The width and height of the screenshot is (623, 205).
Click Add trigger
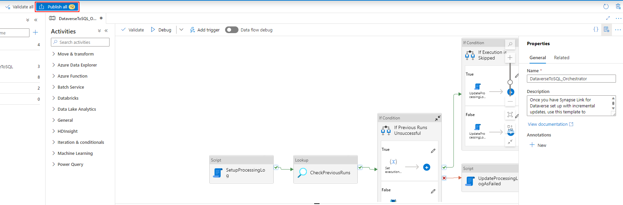point(205,30)
